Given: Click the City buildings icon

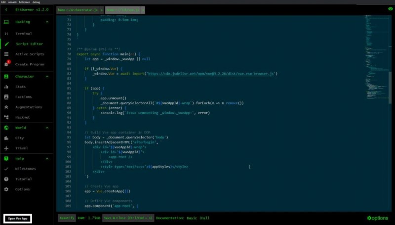Looking at the screenshot, I should [6, 138].
